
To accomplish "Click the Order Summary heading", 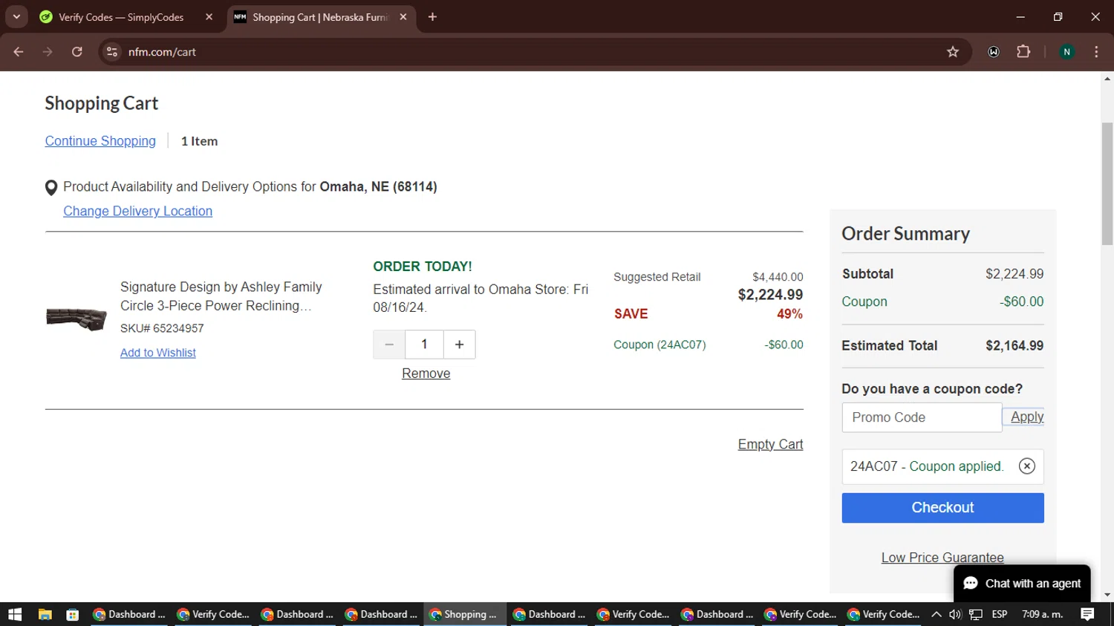I will click(x=905, y=234).
